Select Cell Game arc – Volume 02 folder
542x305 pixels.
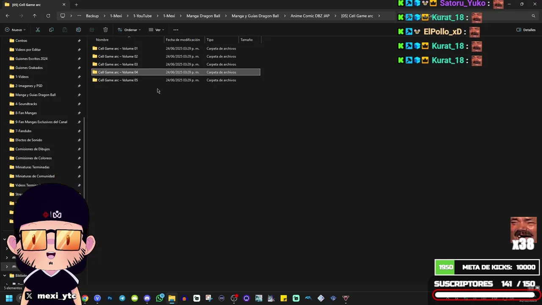pos(176,56)
